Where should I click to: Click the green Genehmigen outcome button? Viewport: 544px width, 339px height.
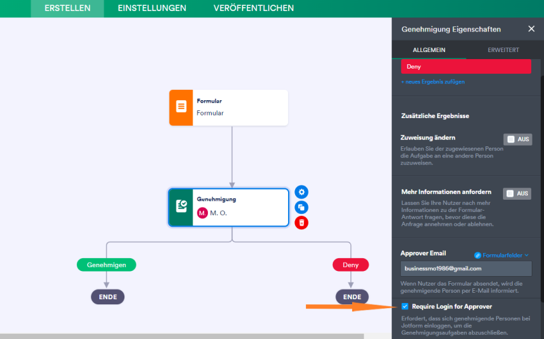pyautogui.click(x=106, y=265)
